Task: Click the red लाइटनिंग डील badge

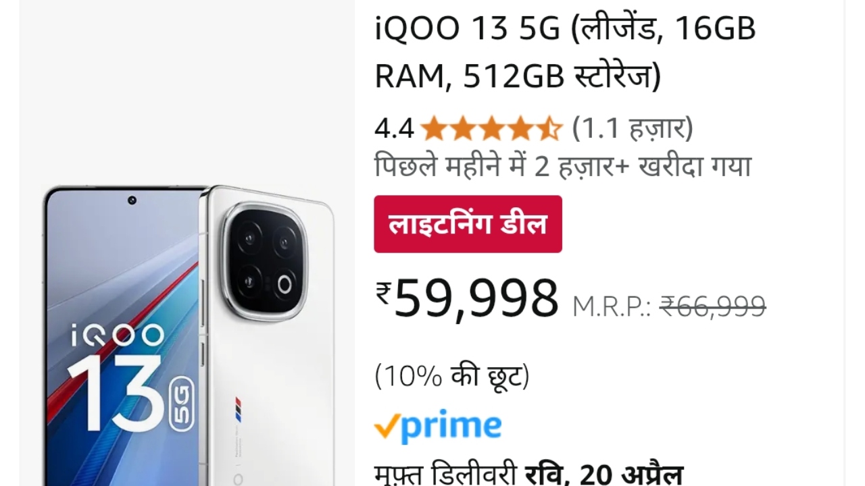Action: tap(468, 224)
